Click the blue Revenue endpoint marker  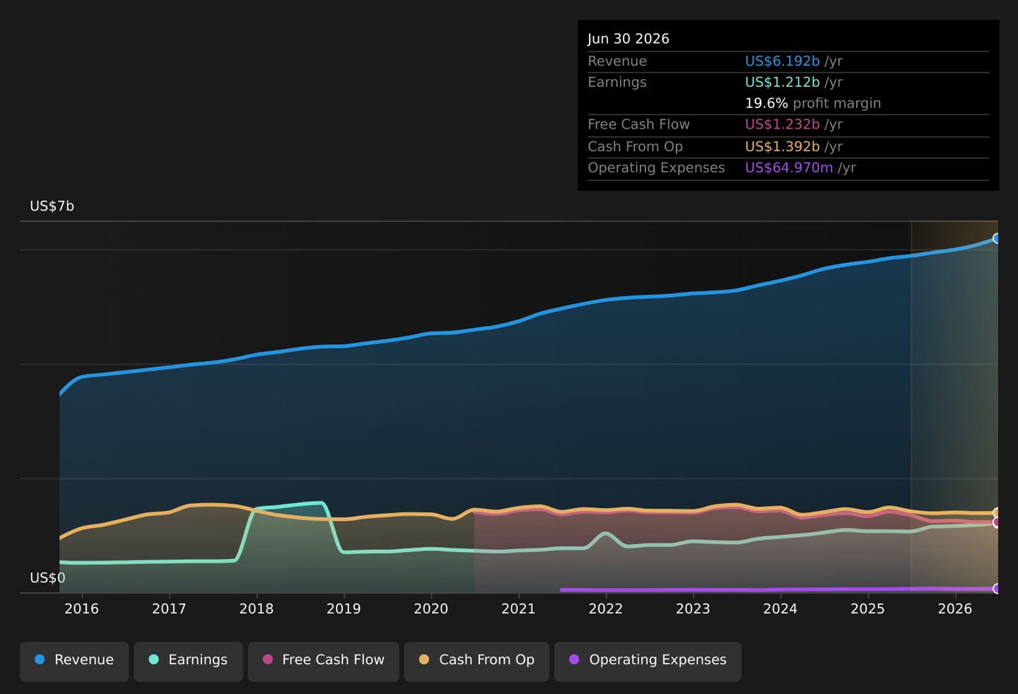(x=997, y=238)
